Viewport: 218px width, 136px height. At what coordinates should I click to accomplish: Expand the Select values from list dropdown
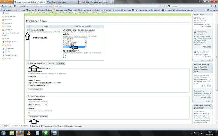click(38, 85)
